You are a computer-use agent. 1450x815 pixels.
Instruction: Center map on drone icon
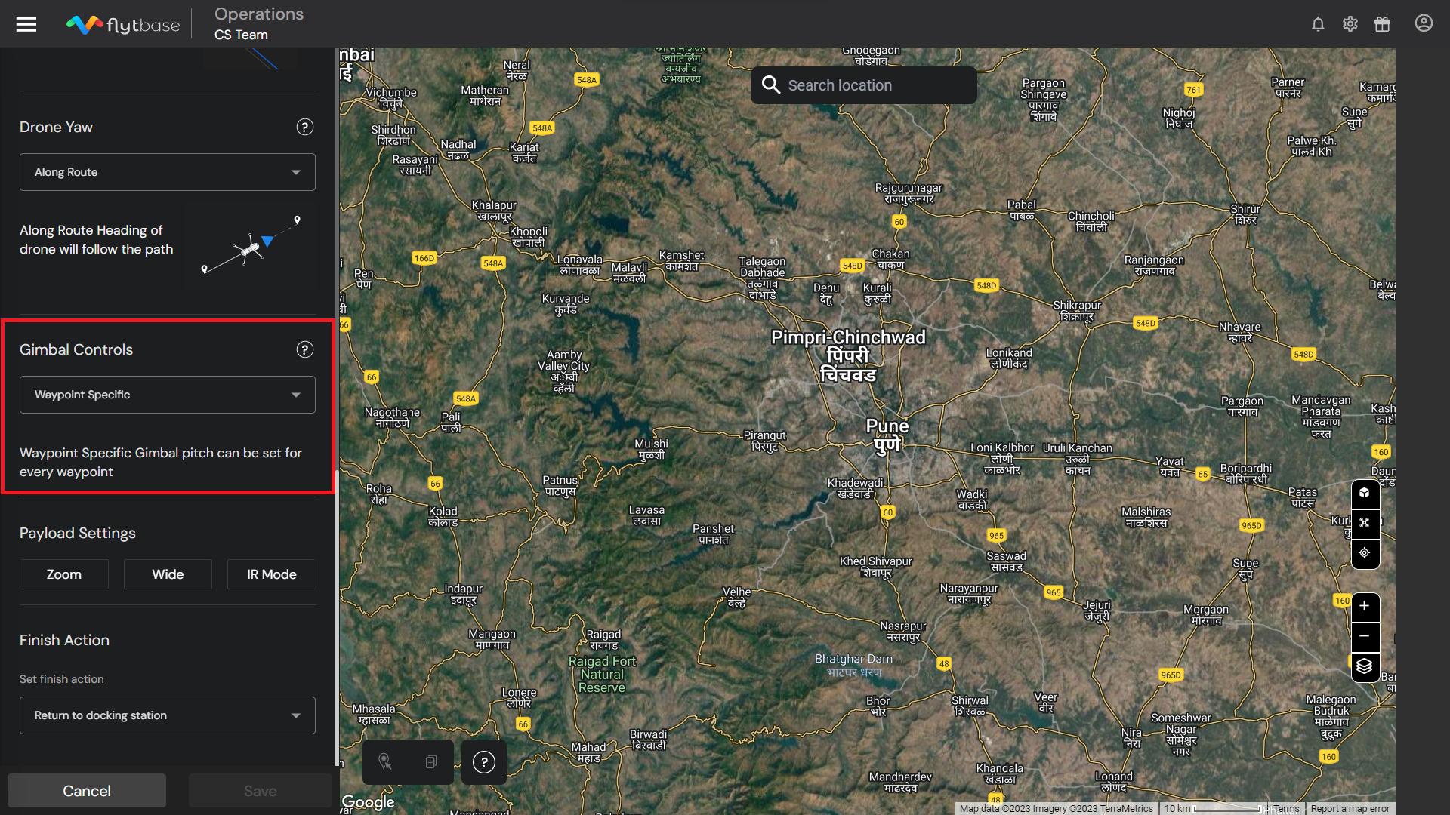click(1365, 523)
